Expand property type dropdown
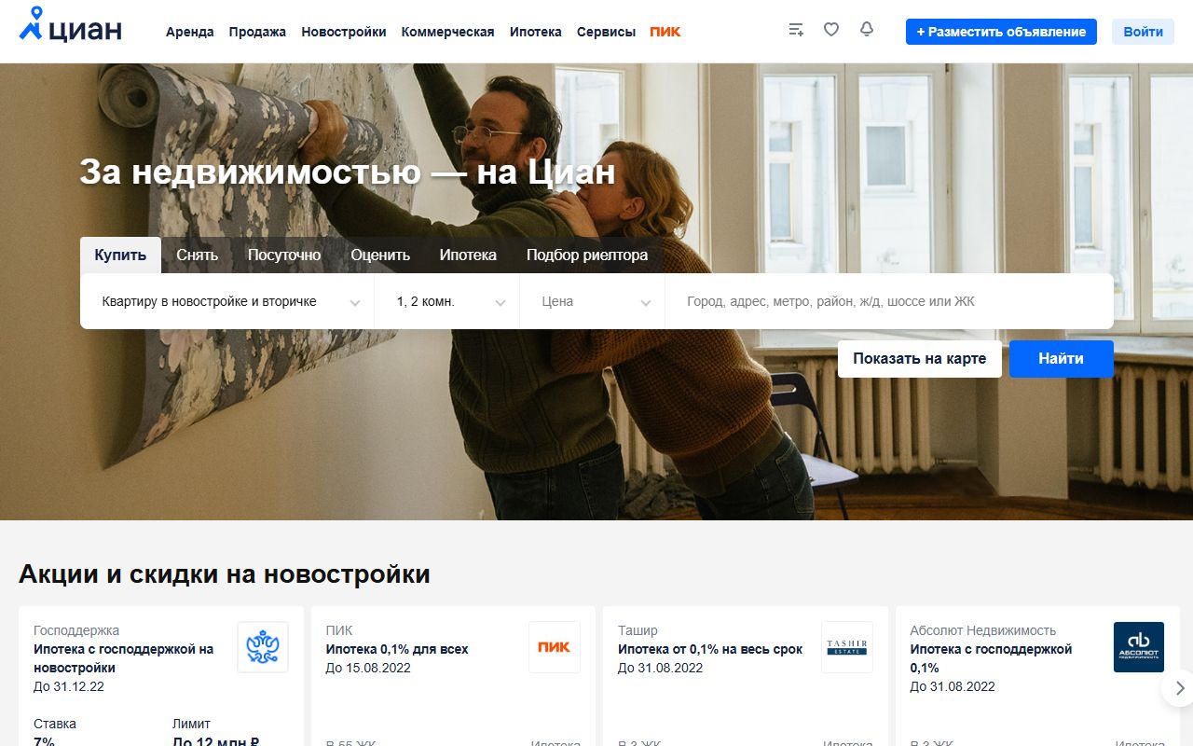The height and width of the screenshot is (746, 1193). pyautogui.click(x=227, y=301)
